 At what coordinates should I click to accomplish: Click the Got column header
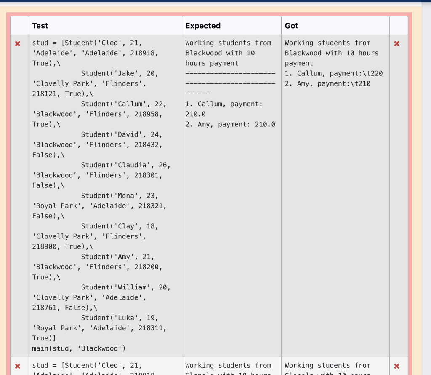[291, 26]
